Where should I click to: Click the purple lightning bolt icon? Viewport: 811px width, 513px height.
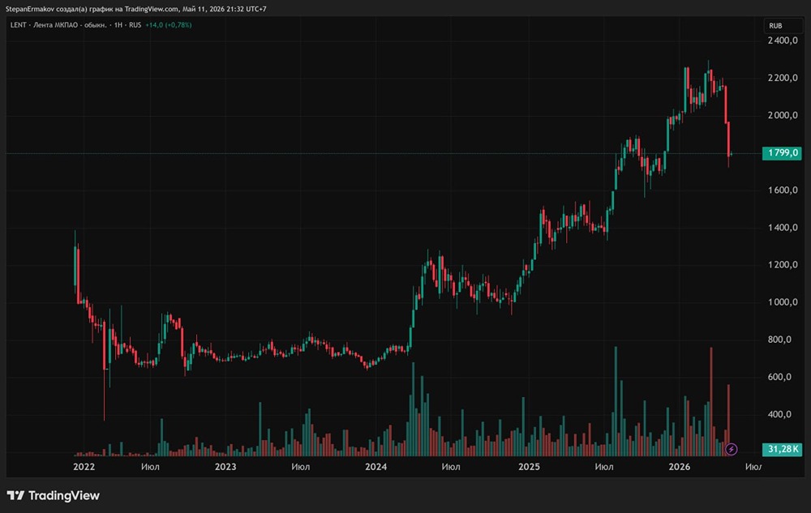tap(731, 449)
